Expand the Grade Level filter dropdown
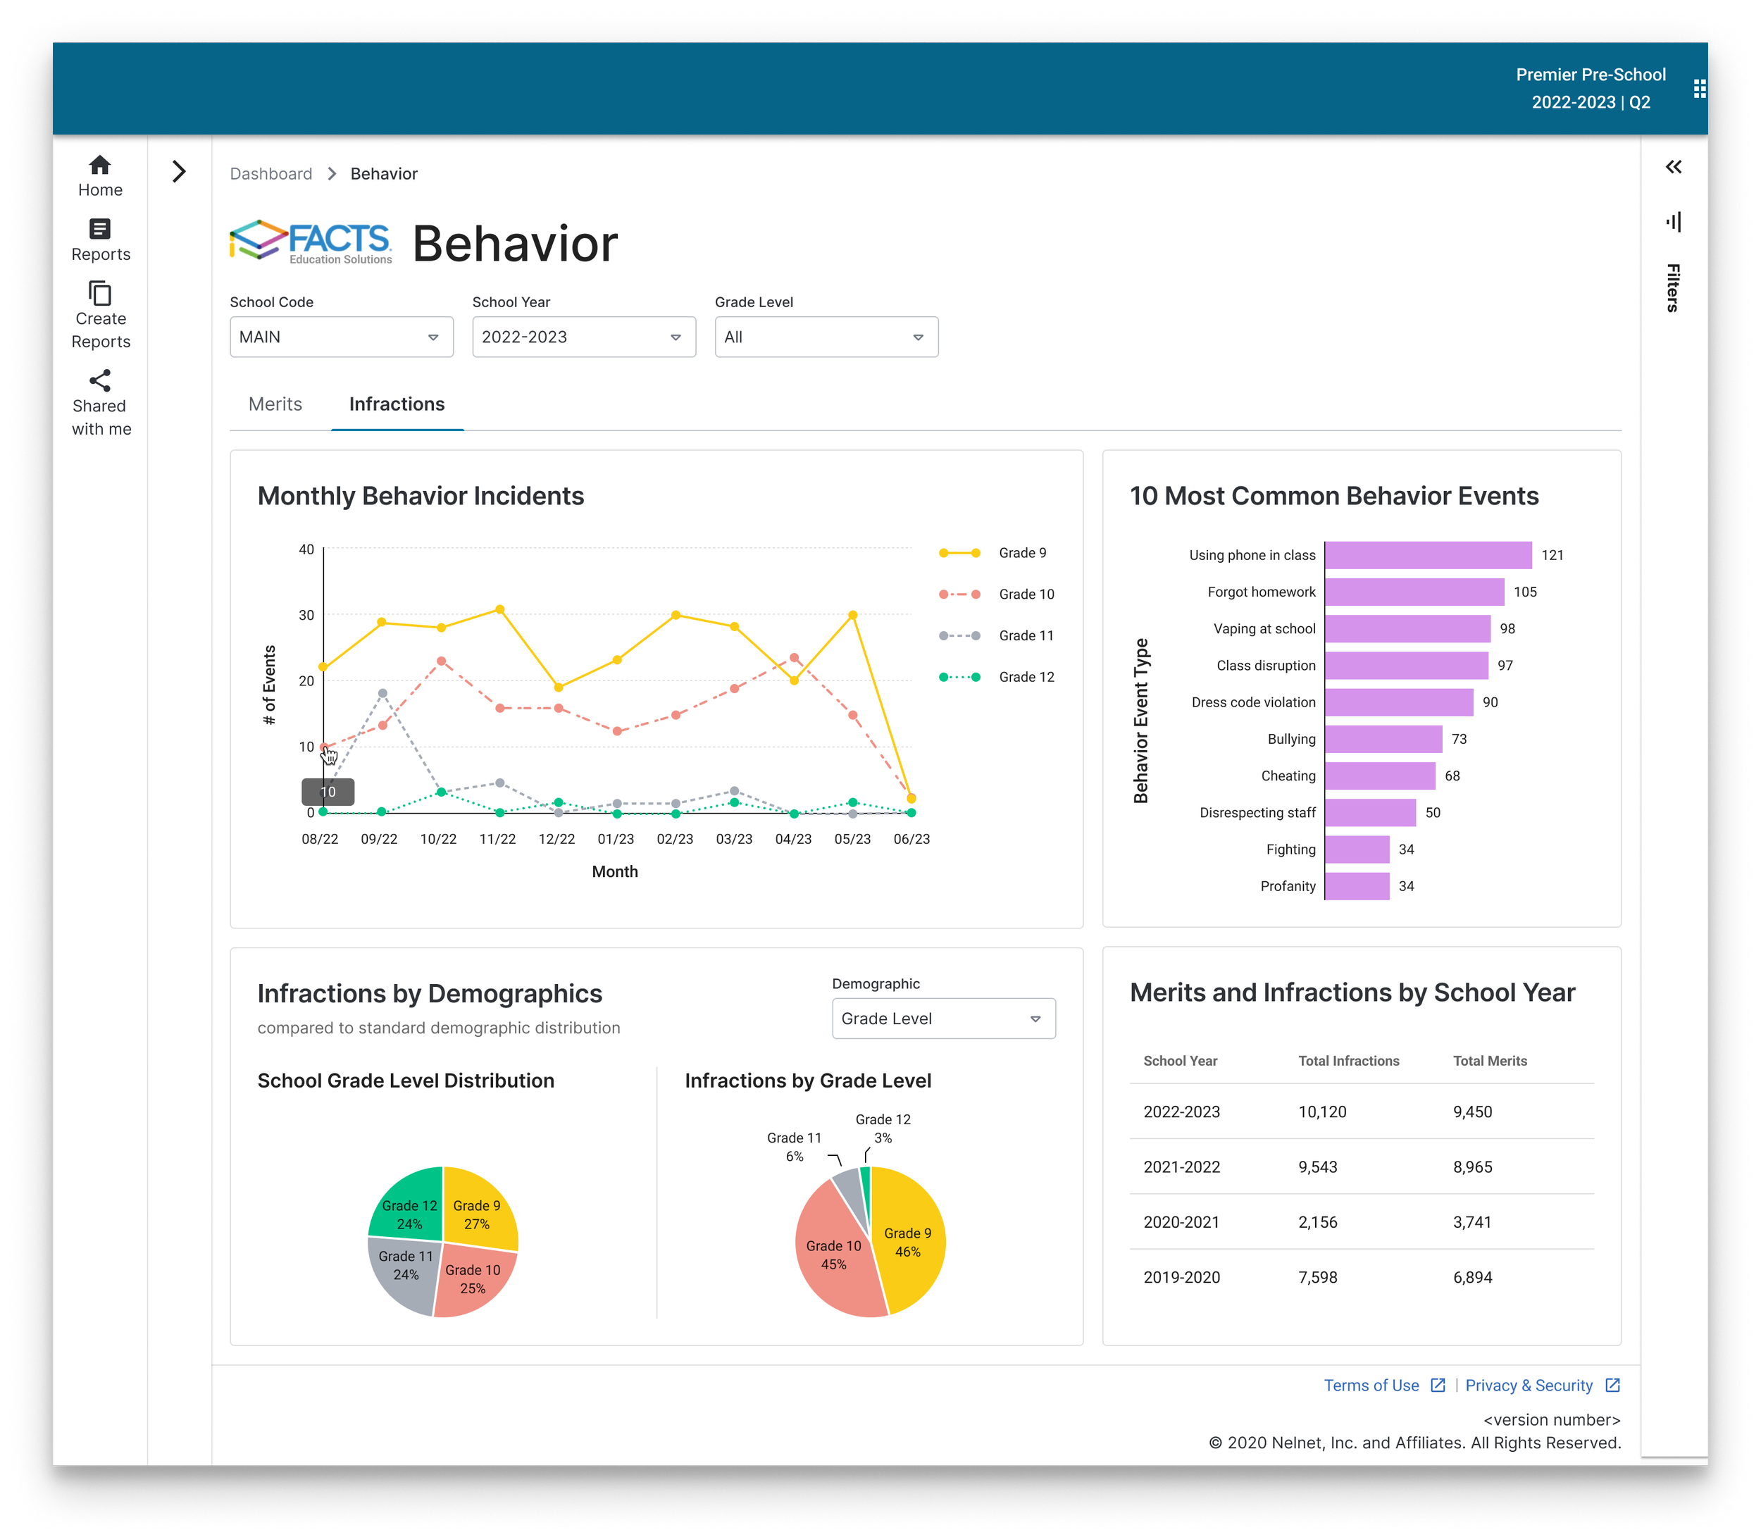 [x=825, y=336]
